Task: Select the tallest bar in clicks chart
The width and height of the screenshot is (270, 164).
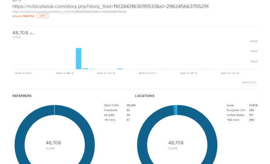Action: point(79,59)
